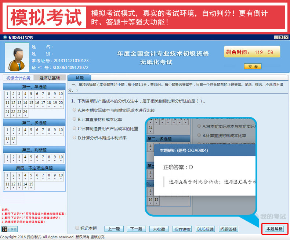Jump to single-choice question 10
290x240 pixels.
point(61,95)
